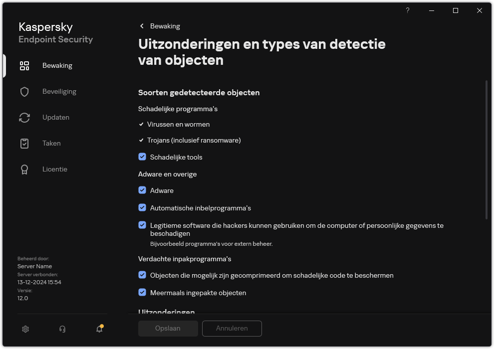Uncheck the Adware option
Image resolution: width=494 pixels, height=349 pixels.
142,190
